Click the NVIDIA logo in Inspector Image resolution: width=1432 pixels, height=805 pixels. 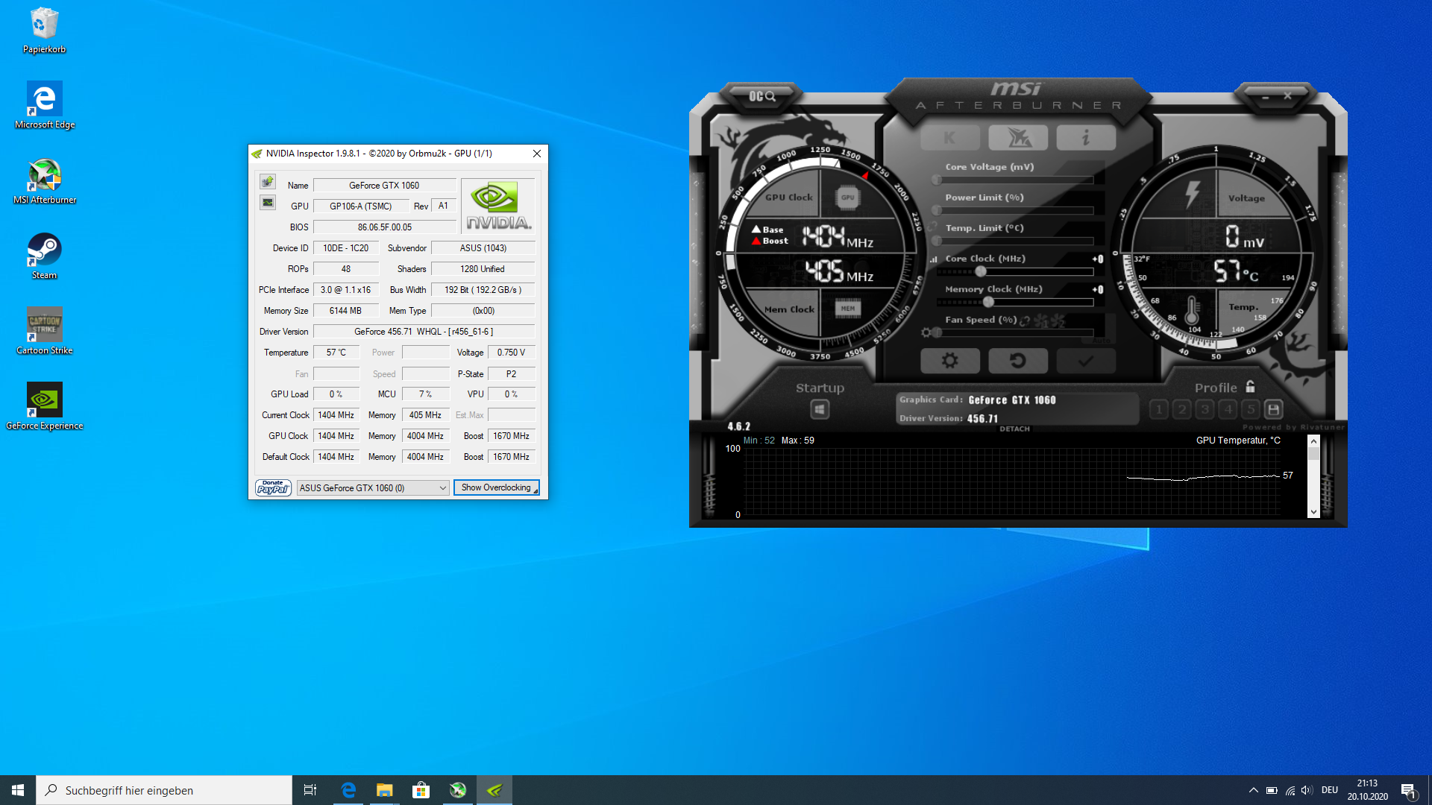[x=498, y=206]
